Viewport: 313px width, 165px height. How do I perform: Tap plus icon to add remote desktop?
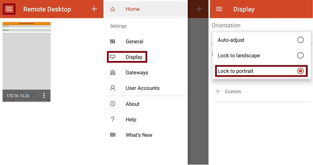[x=94, y=9]
